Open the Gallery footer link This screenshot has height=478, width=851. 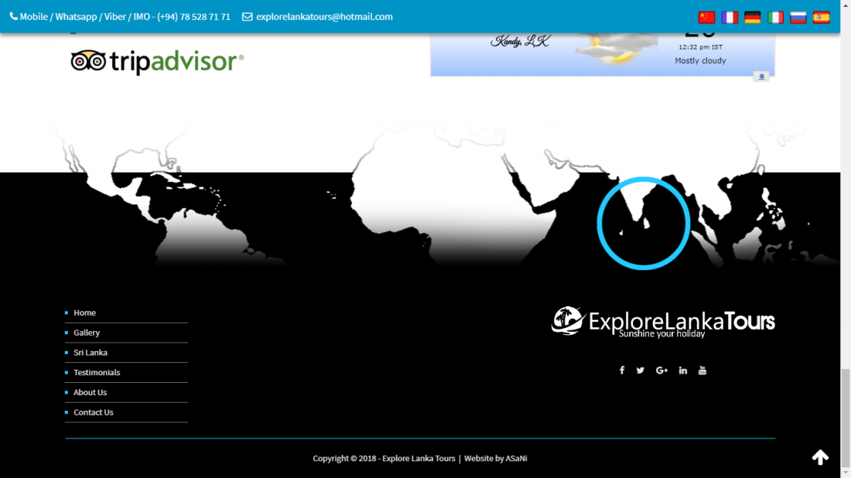coord(87,333)
